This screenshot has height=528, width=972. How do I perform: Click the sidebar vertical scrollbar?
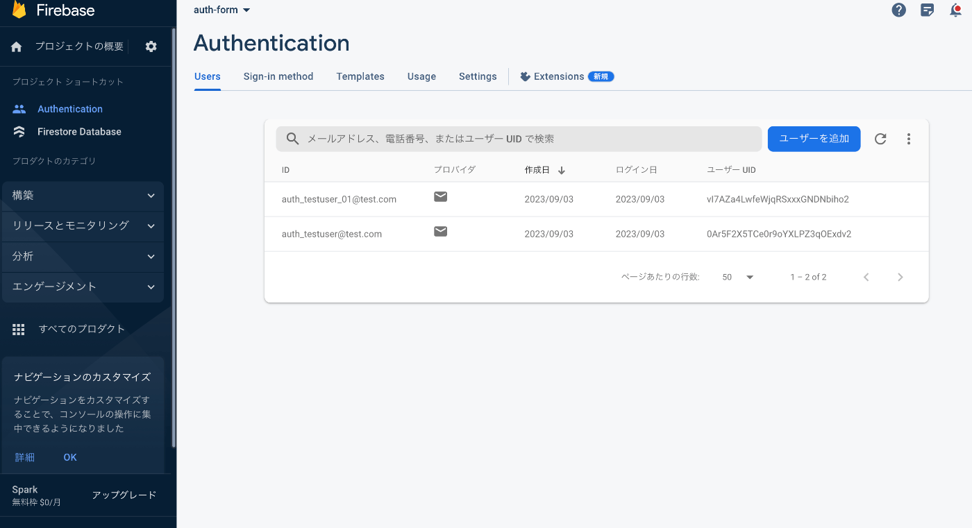(x=174, y=237)
